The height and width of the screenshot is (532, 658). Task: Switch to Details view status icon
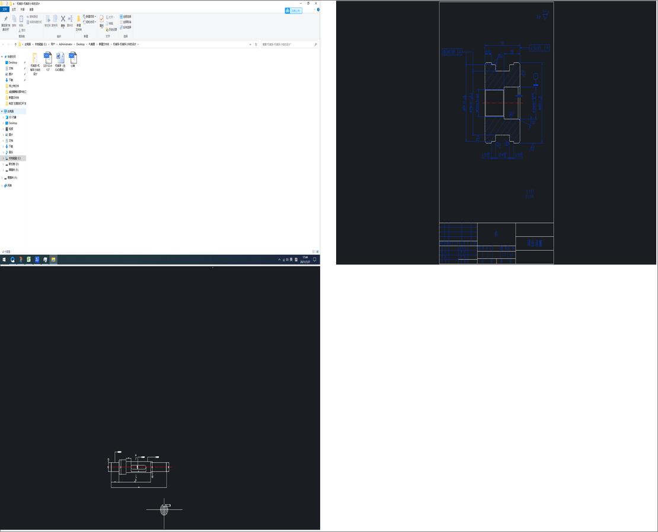(x=314, y=251)
